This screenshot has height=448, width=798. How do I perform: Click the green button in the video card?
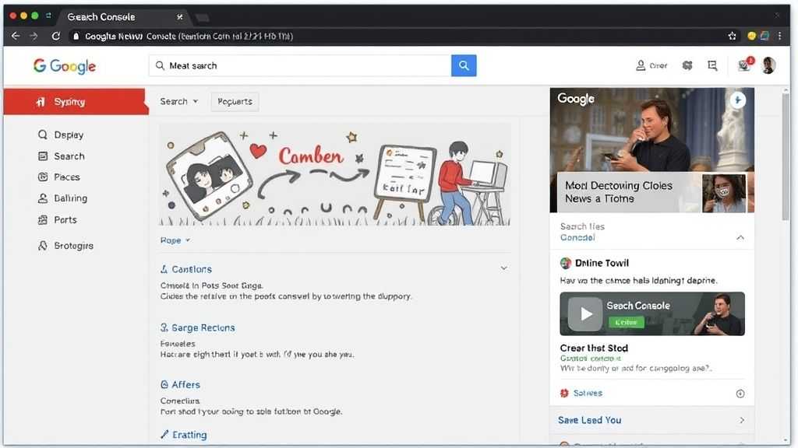click(x=626, y=322)
